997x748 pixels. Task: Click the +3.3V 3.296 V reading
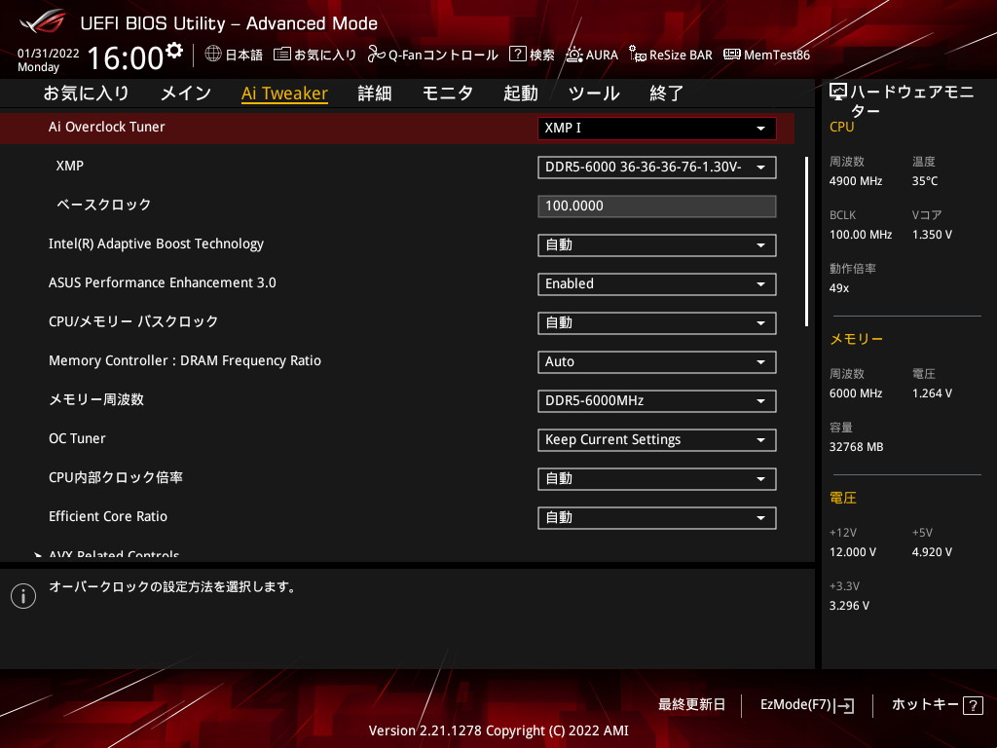click(849, 606)
